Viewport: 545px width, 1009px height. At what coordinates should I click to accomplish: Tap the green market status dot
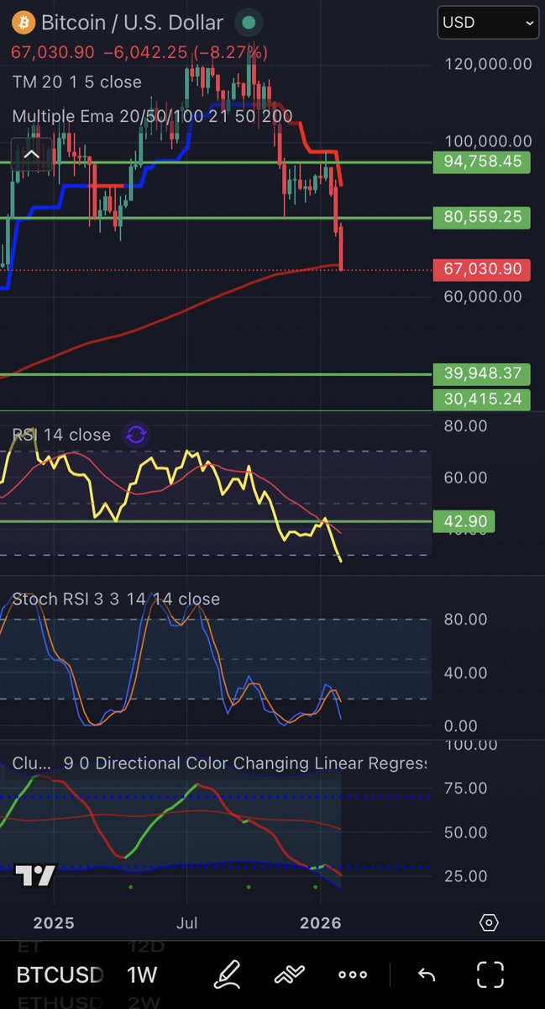tap(247, 23)
